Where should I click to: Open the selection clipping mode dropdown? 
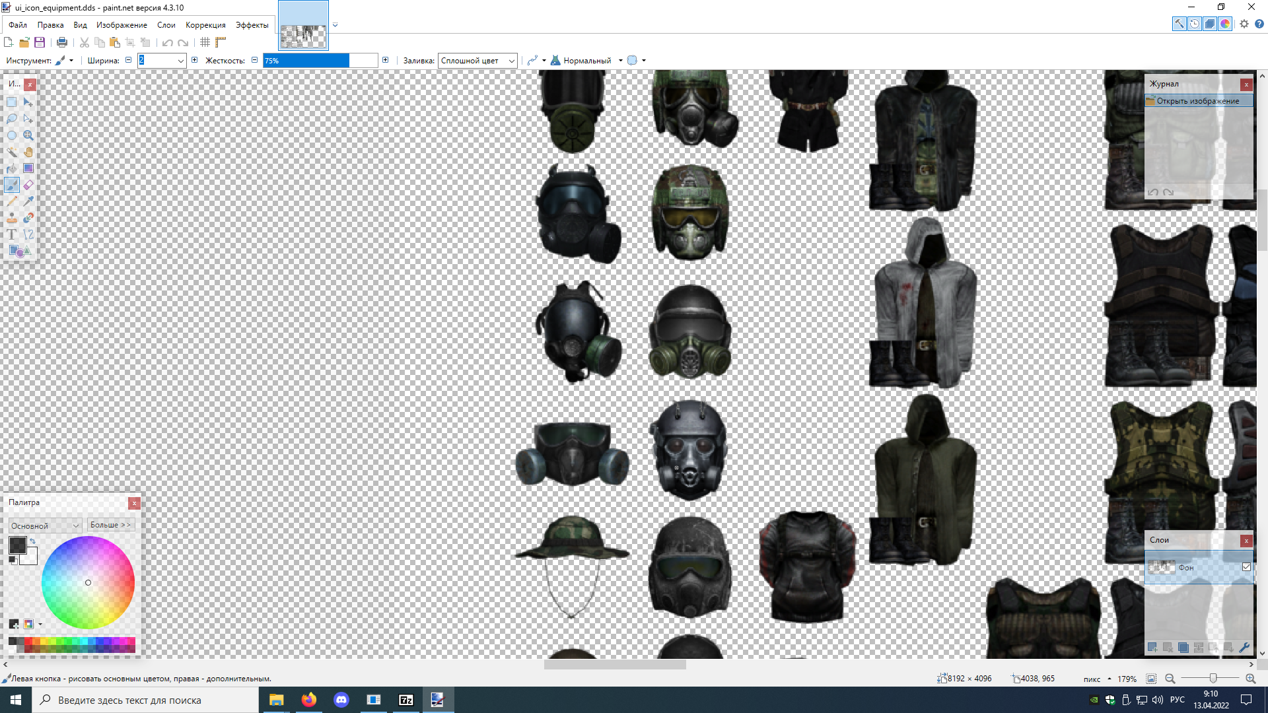pyautogui.click(x=637, y=61)
